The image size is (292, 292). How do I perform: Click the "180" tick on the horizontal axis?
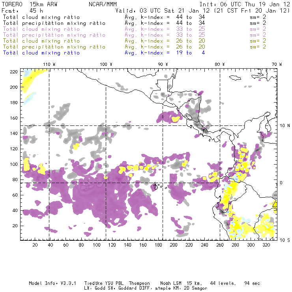coord(158,245)
